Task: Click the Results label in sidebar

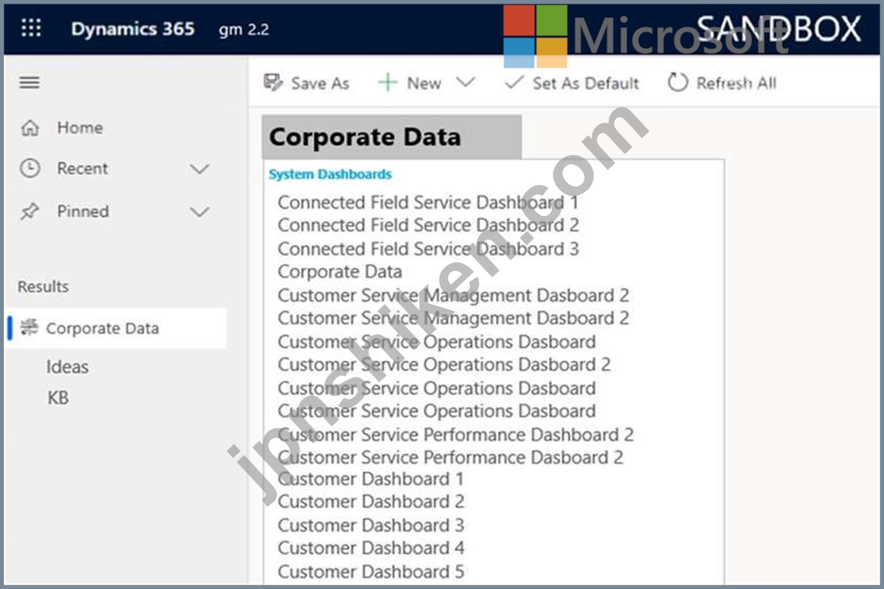Action: pos(43,287)
